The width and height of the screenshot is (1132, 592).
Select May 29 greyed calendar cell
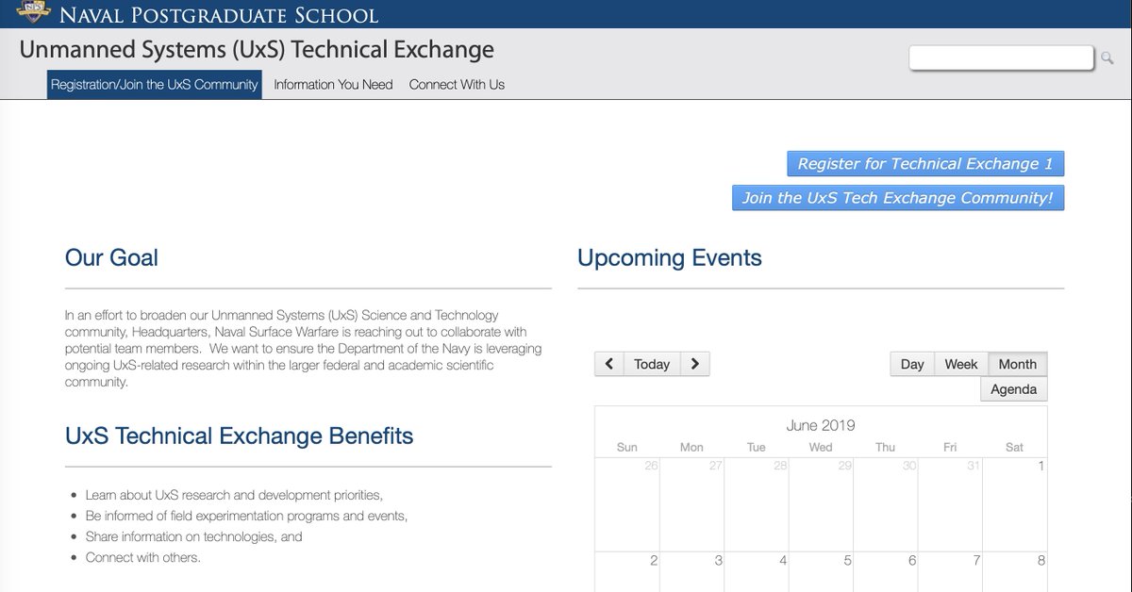(x=821, y=504)
